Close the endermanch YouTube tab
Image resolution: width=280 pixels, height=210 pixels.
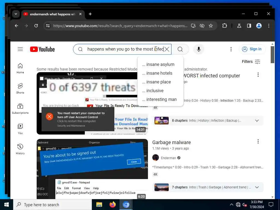tap(80, 14)
